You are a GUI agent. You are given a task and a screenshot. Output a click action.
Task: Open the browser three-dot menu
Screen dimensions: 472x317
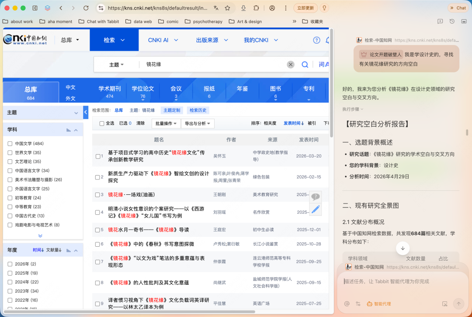point(286,8)
